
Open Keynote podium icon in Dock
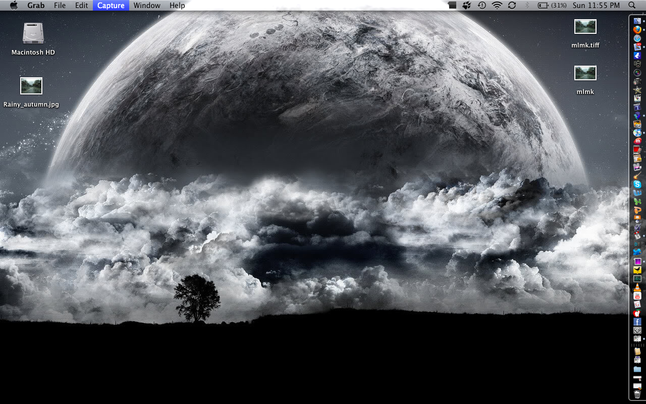[637, 219]
